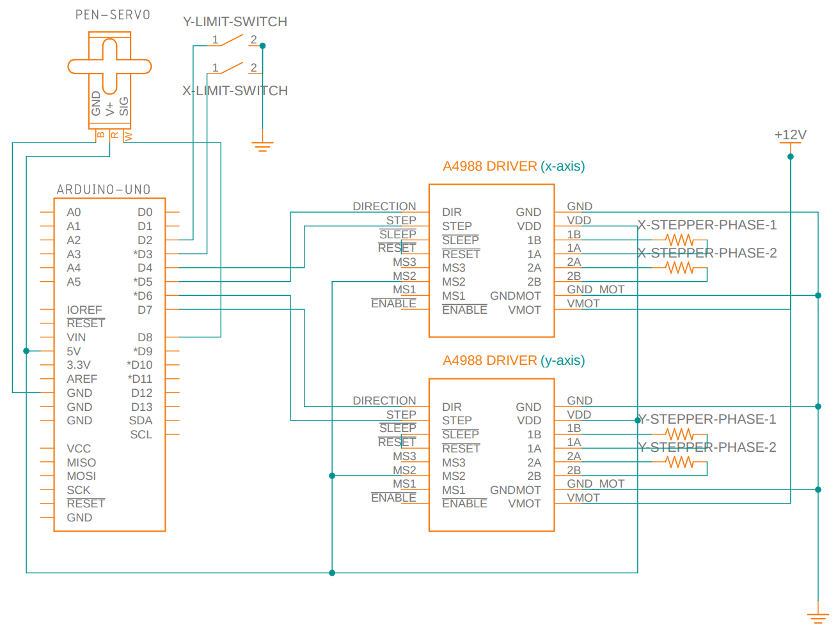Select GNDMOT pin inside the x-axis driver
838x632 pixels.
point(516,296)
